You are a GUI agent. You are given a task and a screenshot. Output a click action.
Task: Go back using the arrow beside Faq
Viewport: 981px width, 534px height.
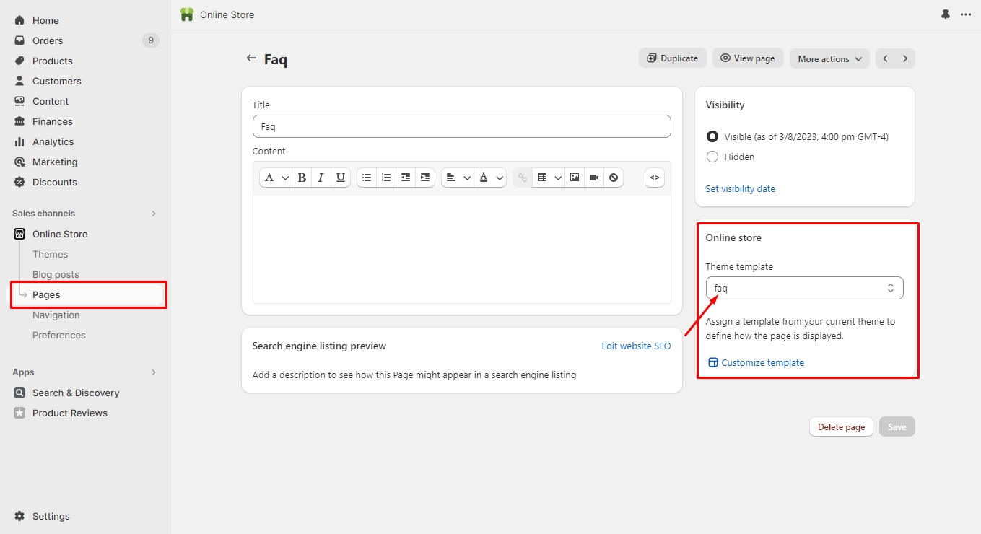[251, 58]
